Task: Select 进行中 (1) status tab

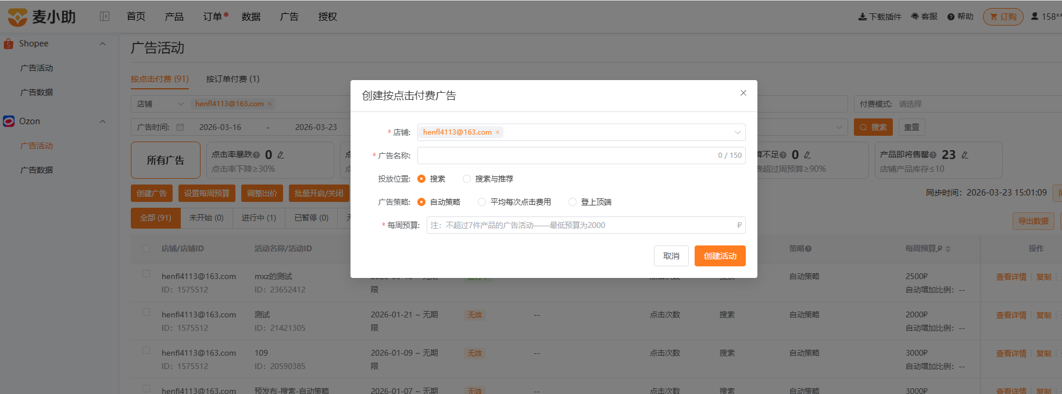Action: pyautogui.click(x=259, y=218)
